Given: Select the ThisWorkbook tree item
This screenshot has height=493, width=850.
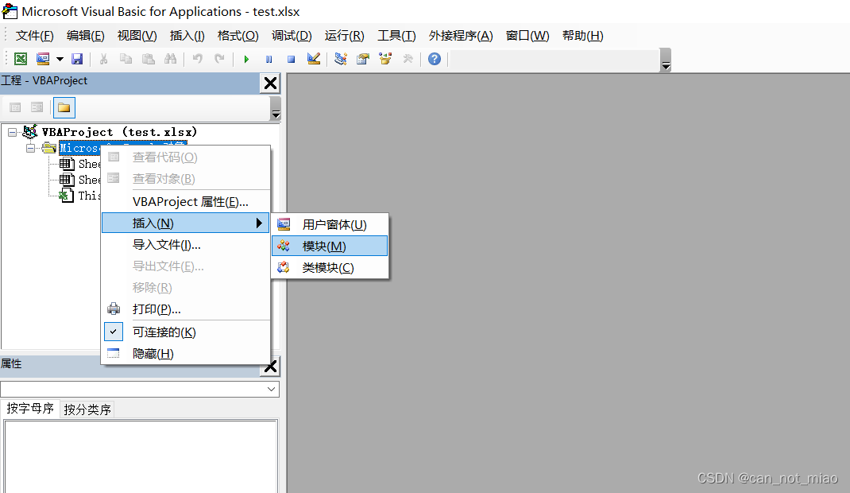Looking at the screenshot, I should pyautogui.click(x=79, y=196).
